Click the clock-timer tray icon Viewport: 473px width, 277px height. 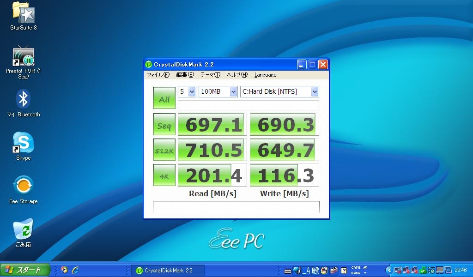pyautogui.click(x=431, y=271)
